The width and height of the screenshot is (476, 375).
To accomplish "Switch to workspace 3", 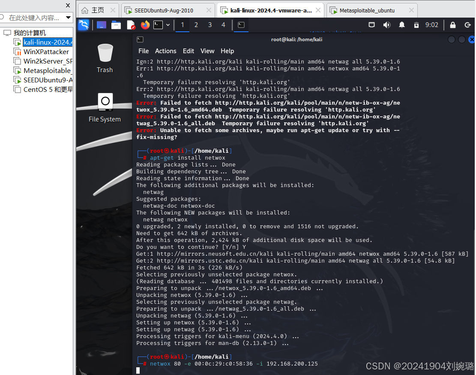I will 210,25.
